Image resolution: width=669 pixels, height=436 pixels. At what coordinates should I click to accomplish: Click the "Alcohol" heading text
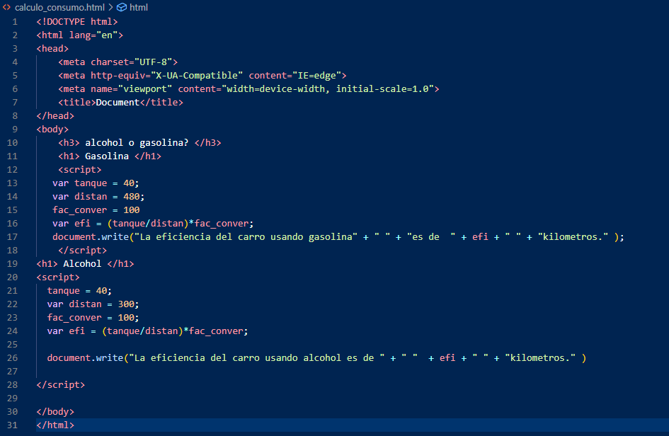pyautogui.click(x=82, y=263)
